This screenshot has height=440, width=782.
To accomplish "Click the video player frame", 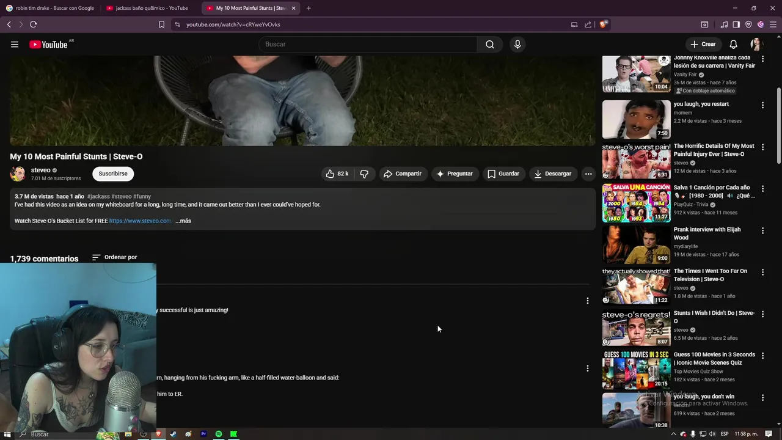I will pyautogui.click(x=302, y=101).
